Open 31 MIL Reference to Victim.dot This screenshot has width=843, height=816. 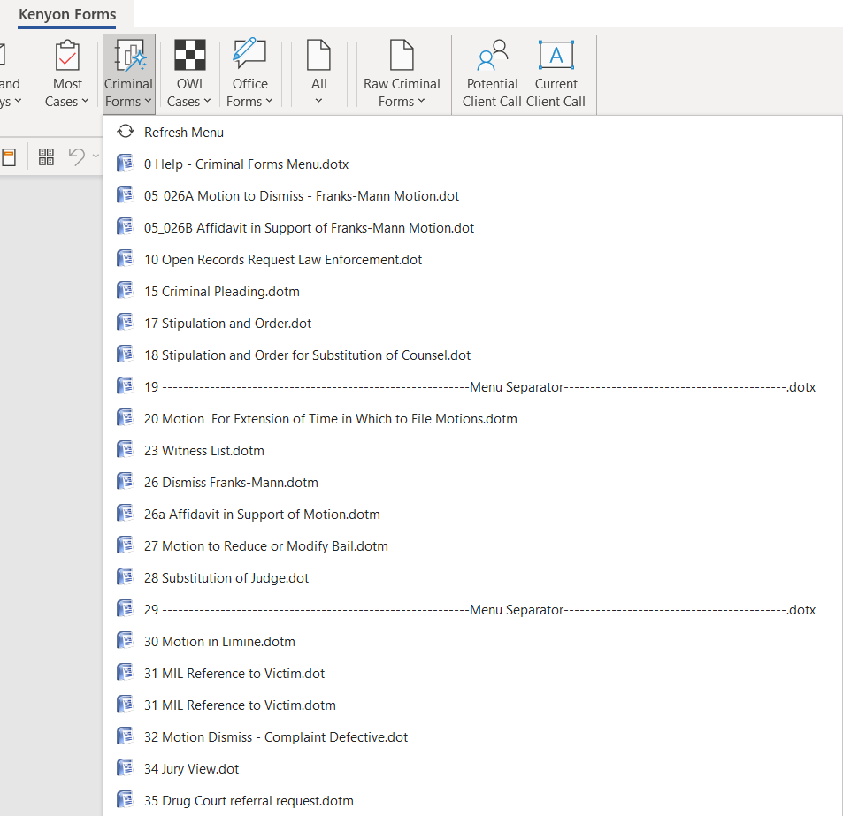pyautogui.click(x=472, y=673)
